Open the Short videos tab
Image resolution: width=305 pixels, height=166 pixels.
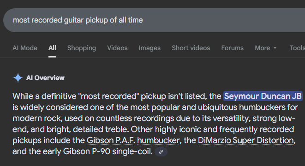pos(191,48)
